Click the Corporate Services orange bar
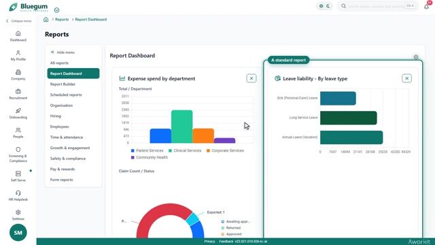Screen dimensions: 435x245 pyautogui.click(x=203, y=136)
